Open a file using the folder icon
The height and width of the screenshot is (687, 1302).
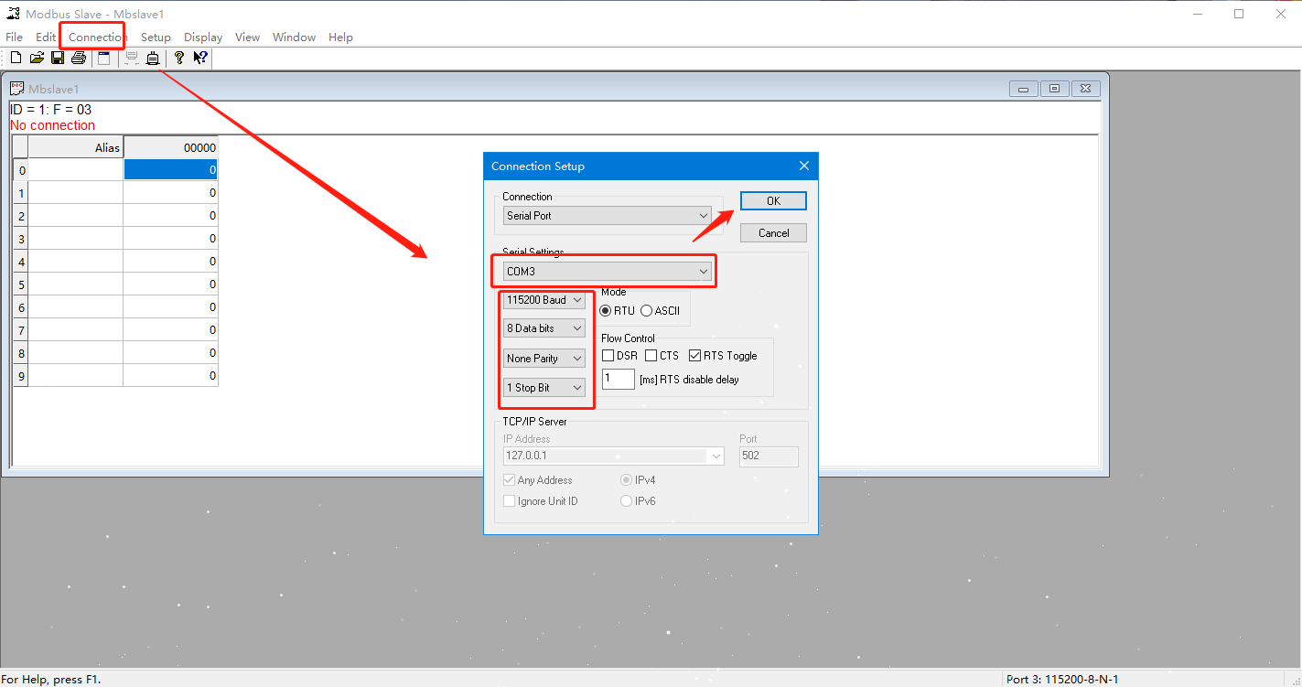pos(37,59)
